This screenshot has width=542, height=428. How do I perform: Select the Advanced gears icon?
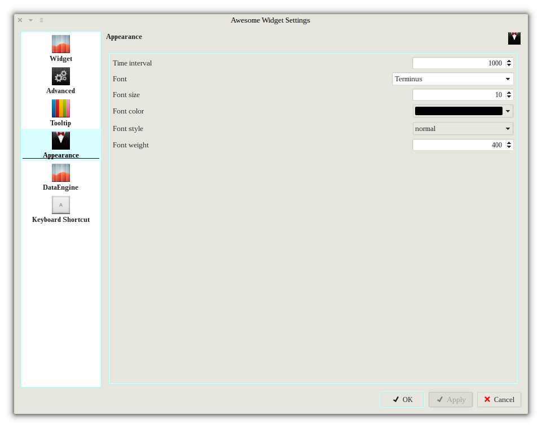(61, 76)
